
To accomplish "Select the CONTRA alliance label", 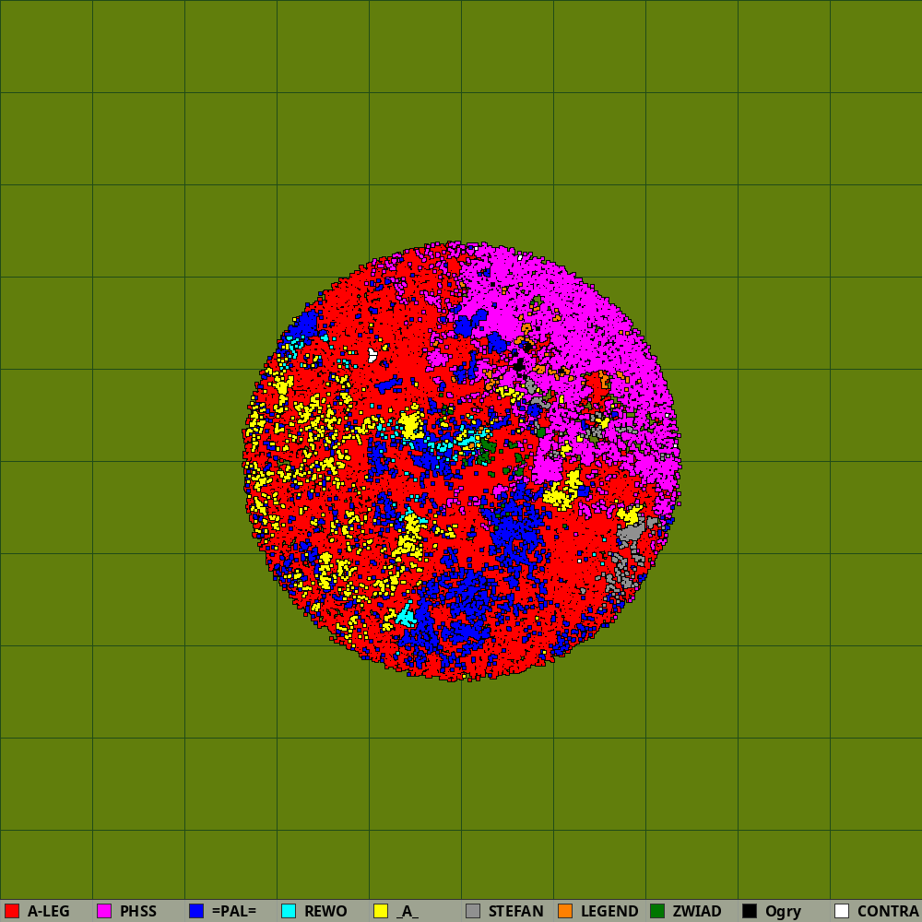I will (x=889, y=911).
